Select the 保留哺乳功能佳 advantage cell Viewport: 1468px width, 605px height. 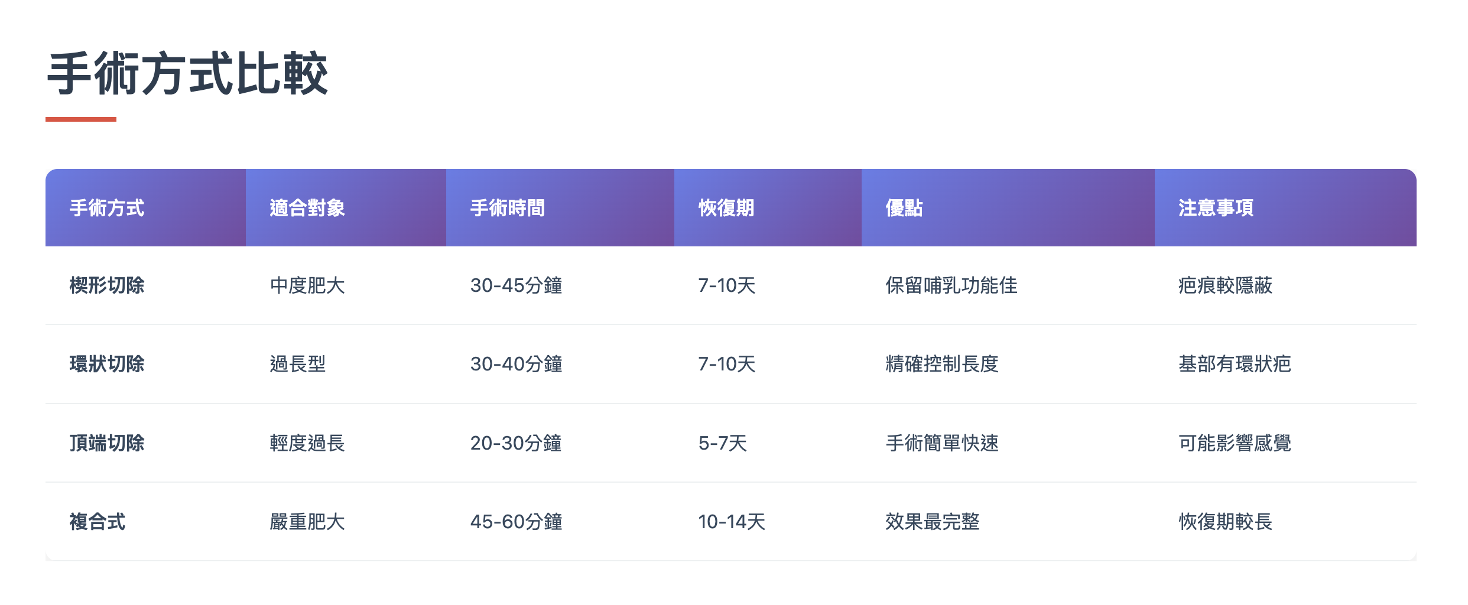[x=951, y=285]
